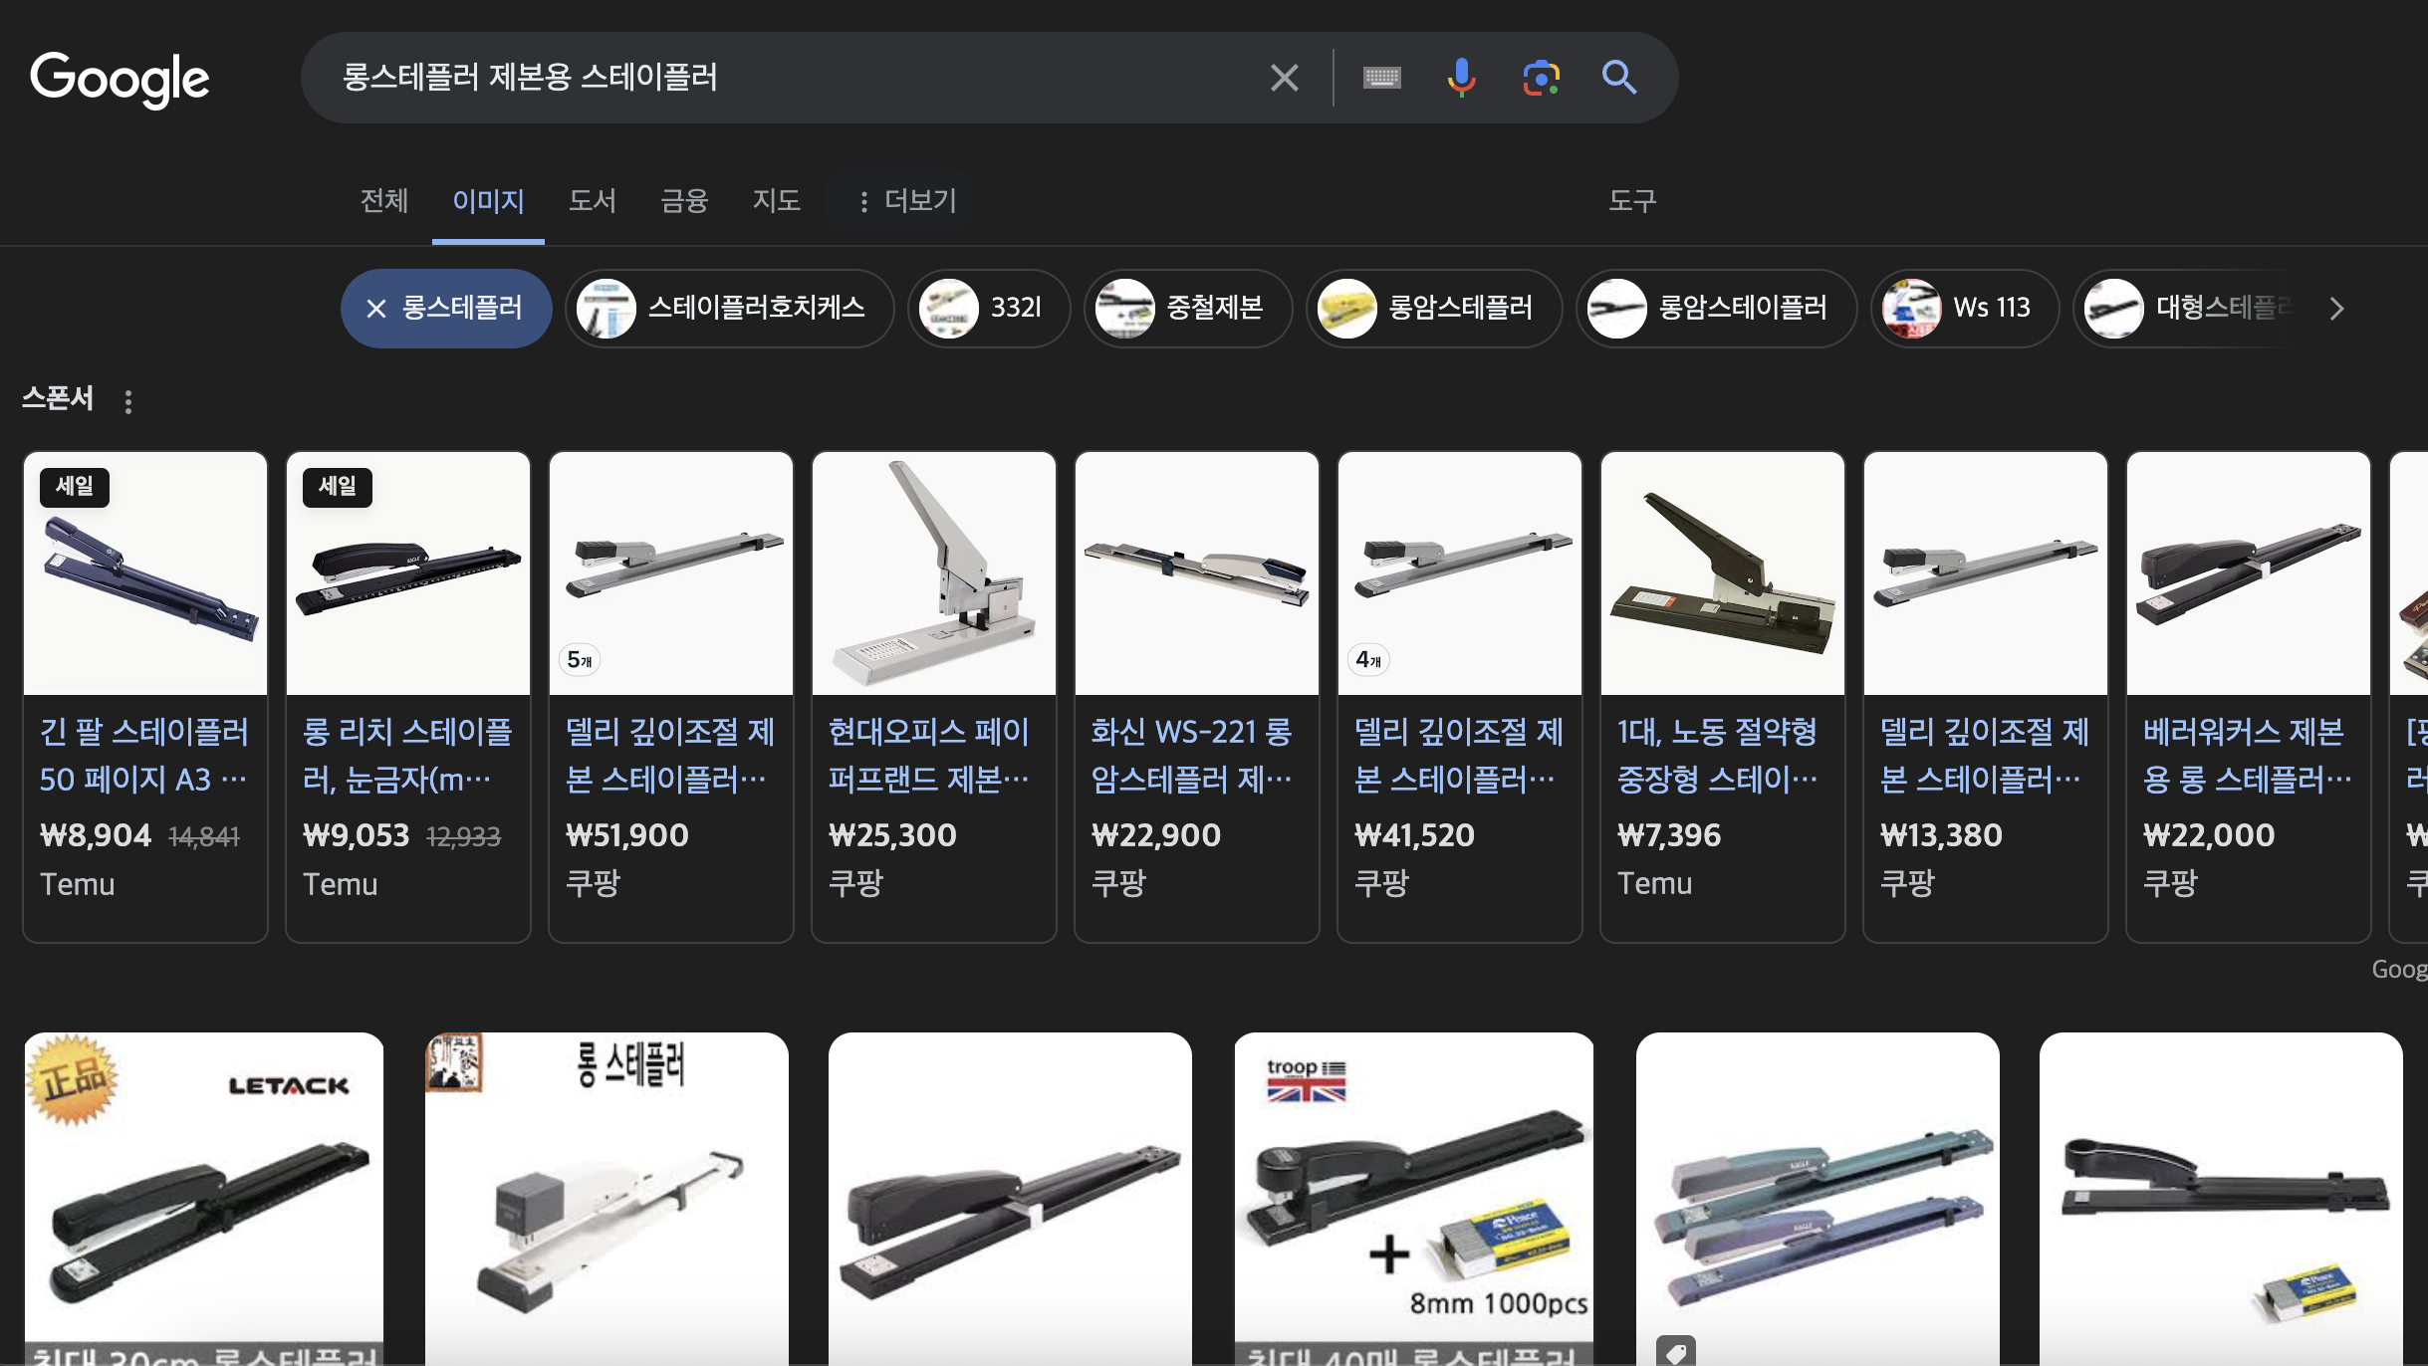This screenshot has height=1366, width=2428.
Task: Click the ₩22,900 price text
Action: point(1156,835)
